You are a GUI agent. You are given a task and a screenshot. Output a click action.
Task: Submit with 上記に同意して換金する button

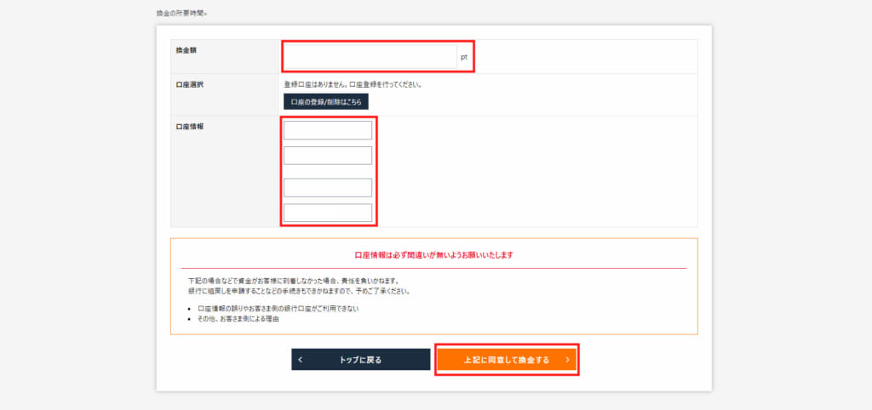pyautogui.click(x=507, y=360)
